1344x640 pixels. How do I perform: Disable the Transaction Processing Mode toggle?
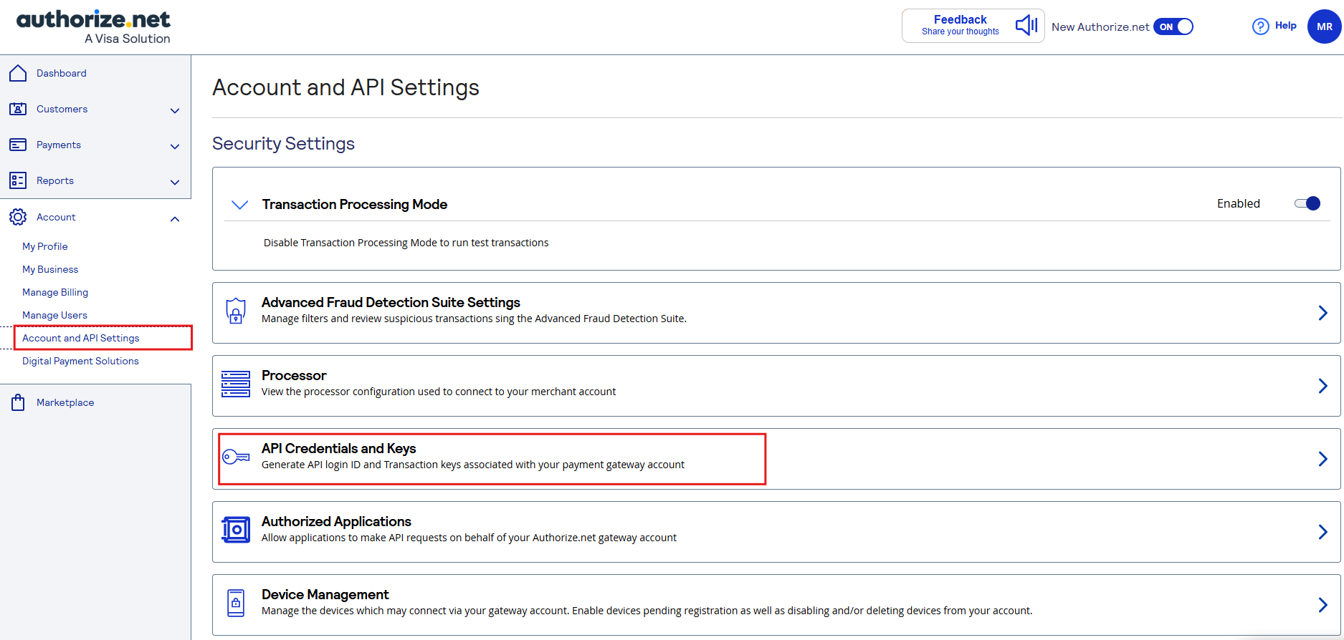pyautogui.click(x=1307, y=203)
